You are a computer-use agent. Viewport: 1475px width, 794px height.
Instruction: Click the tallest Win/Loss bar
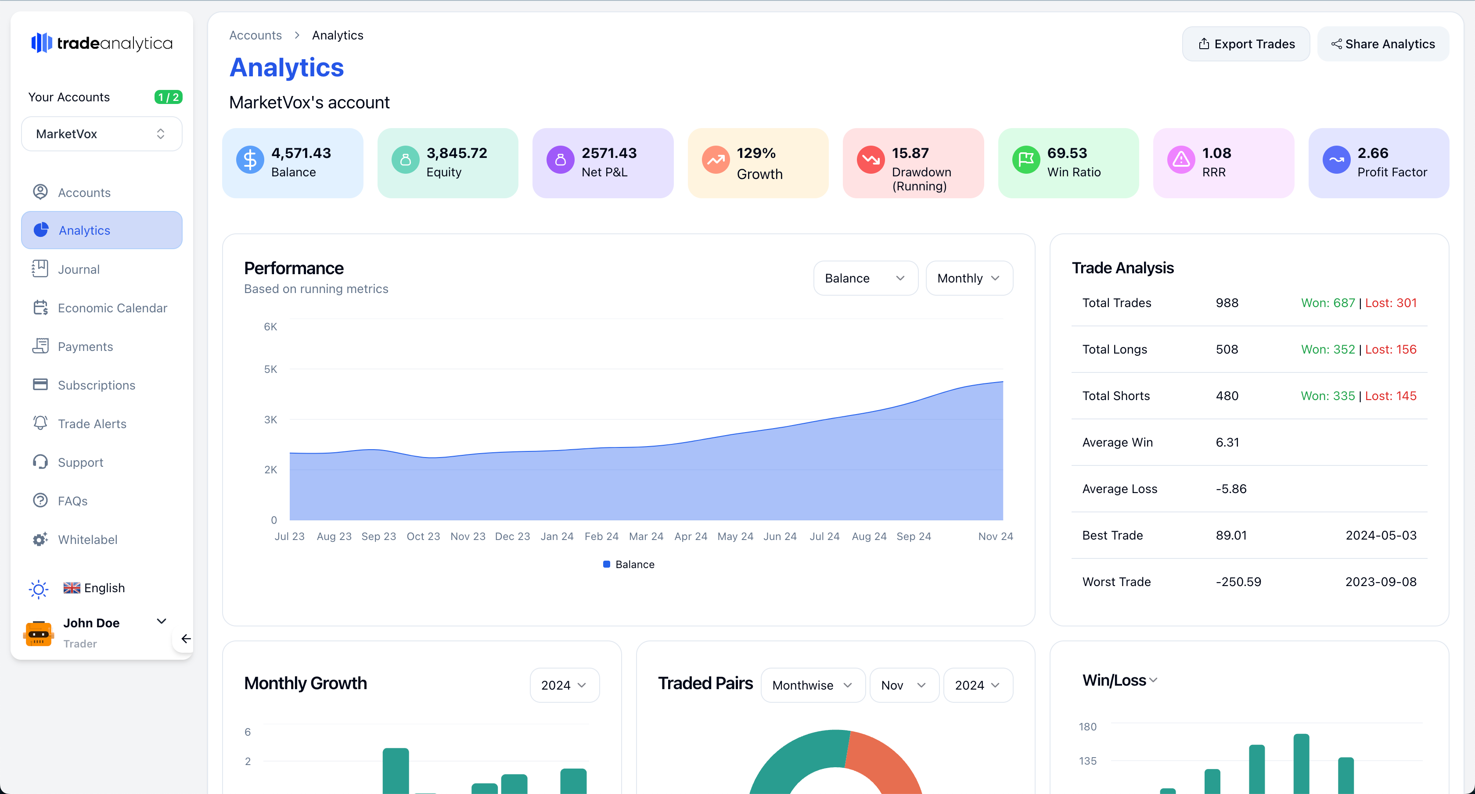(x=1301, y=764)
